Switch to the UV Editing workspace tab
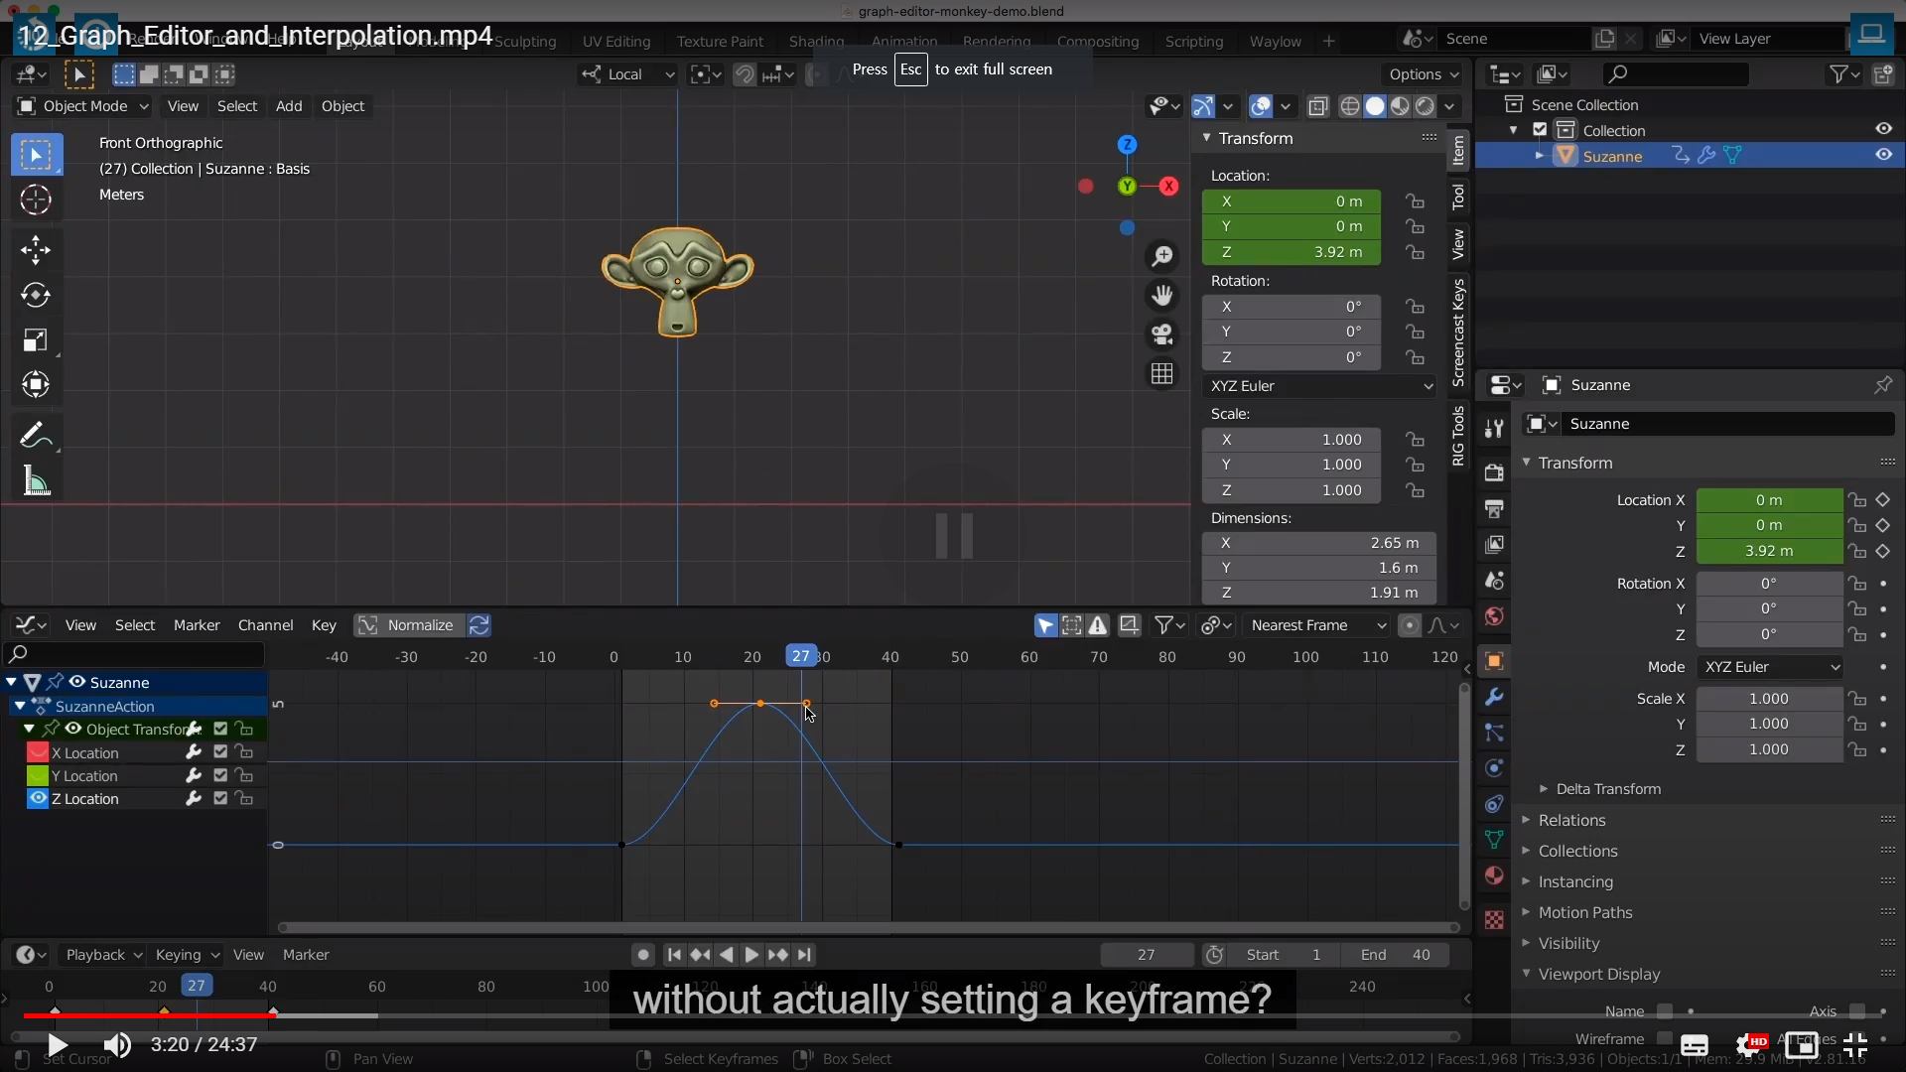Screen dimensions: 1906x1072 pos(615,42)
